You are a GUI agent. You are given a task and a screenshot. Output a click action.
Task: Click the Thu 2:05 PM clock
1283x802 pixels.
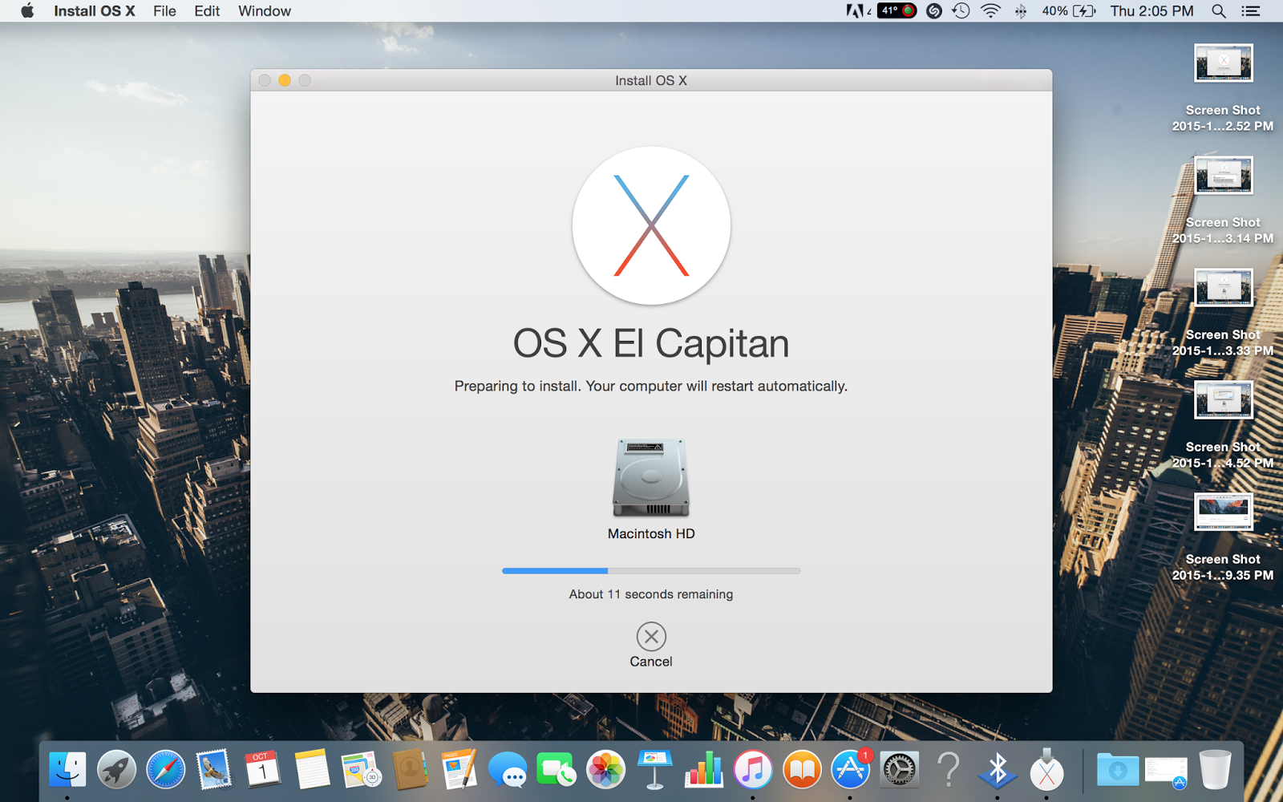pyautogui.click(x=1151, y=11)
